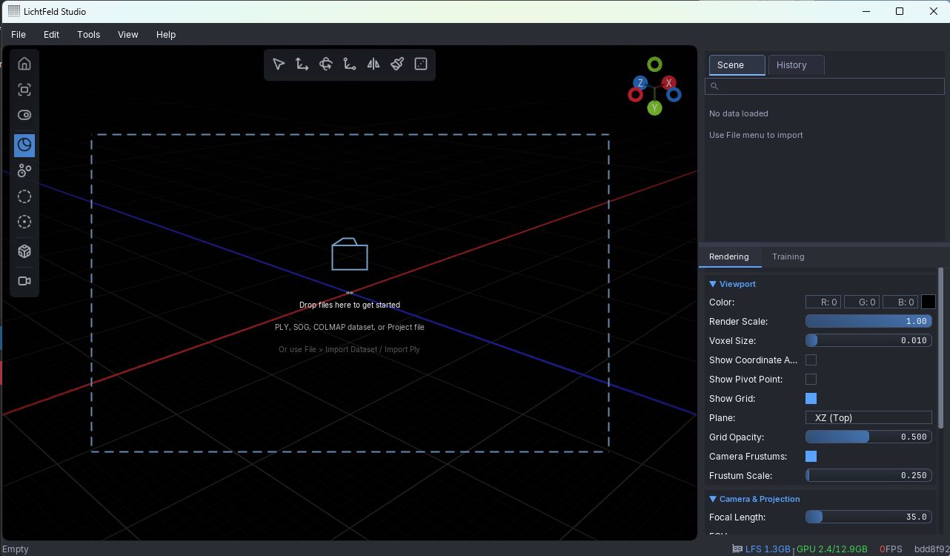The image size is (950, 556).
Task: Click the Grid Opacity slider
Action: point(868,437)
